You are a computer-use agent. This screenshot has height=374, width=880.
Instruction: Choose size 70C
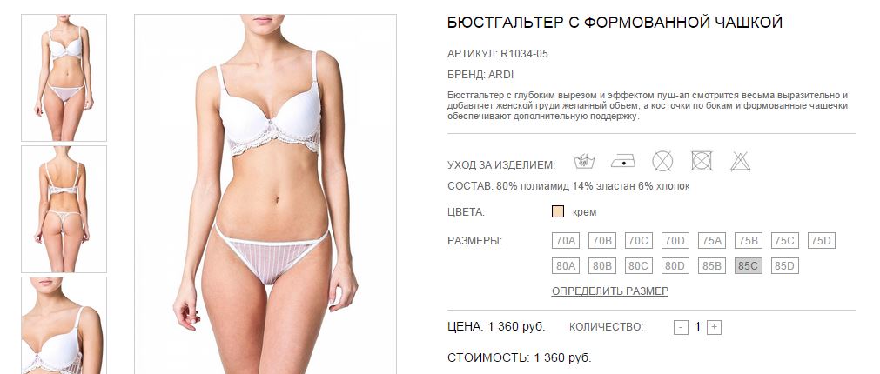[639, 241]
